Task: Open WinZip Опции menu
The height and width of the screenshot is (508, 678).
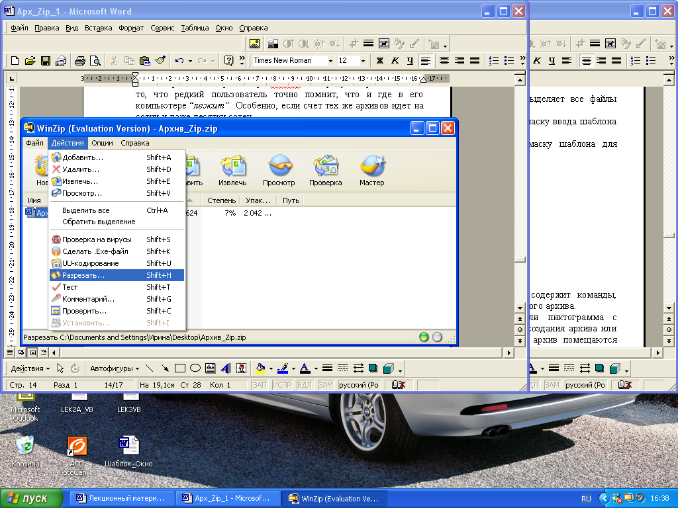Action: [102, 143]
